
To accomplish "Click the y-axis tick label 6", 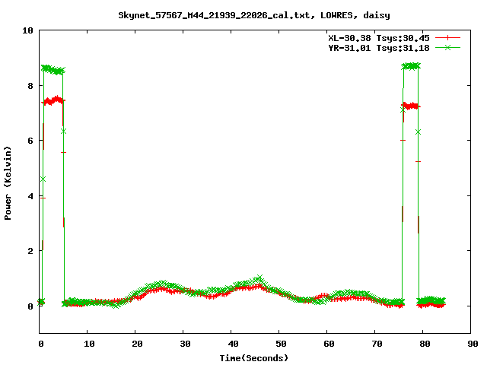I will (x=30, y=141).
